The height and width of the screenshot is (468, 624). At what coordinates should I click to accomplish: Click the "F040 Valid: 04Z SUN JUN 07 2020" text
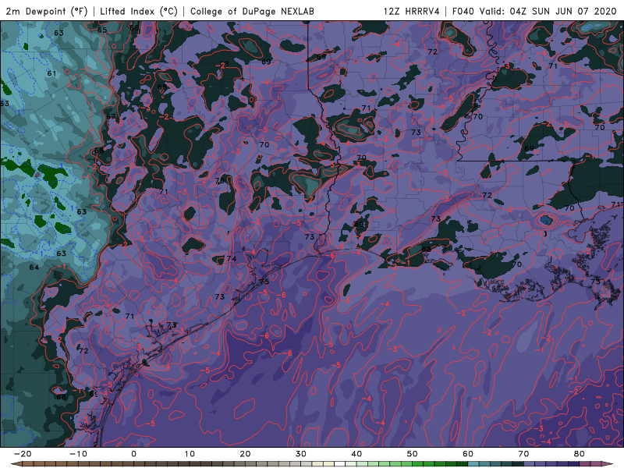pyautogui.click(x=534, y=11)
